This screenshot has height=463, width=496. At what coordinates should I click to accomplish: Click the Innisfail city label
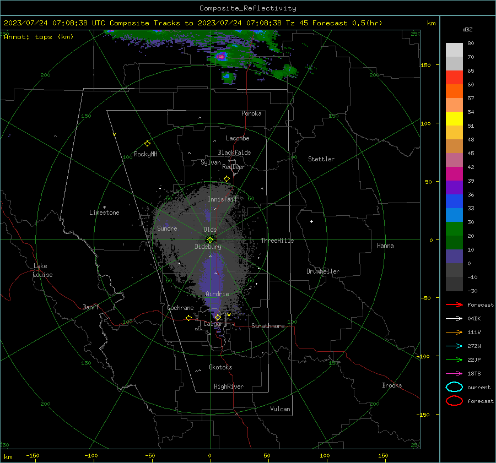coord(222,199)
